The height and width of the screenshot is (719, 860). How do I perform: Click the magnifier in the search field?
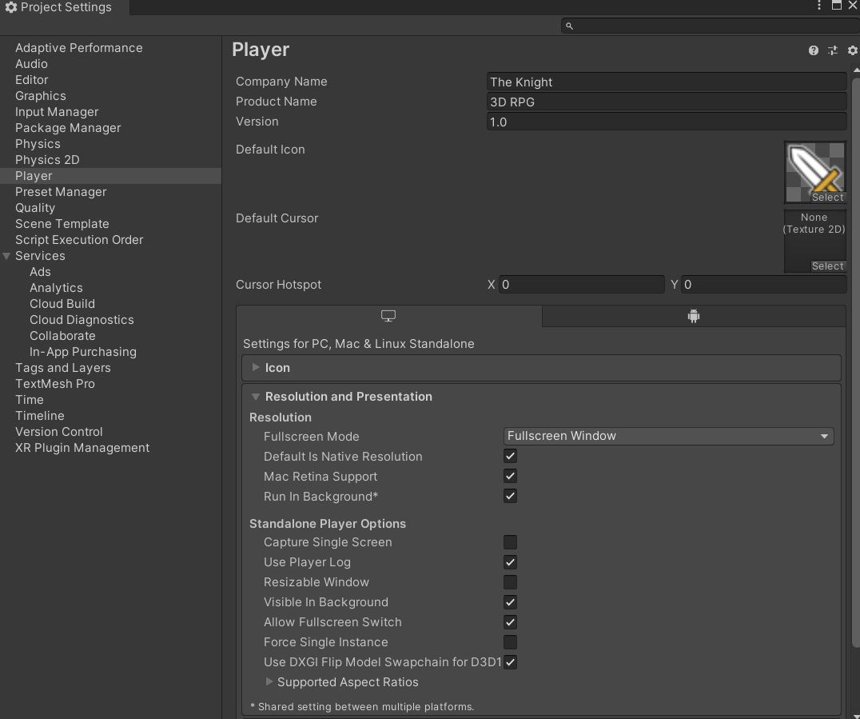tap(568, 26)
